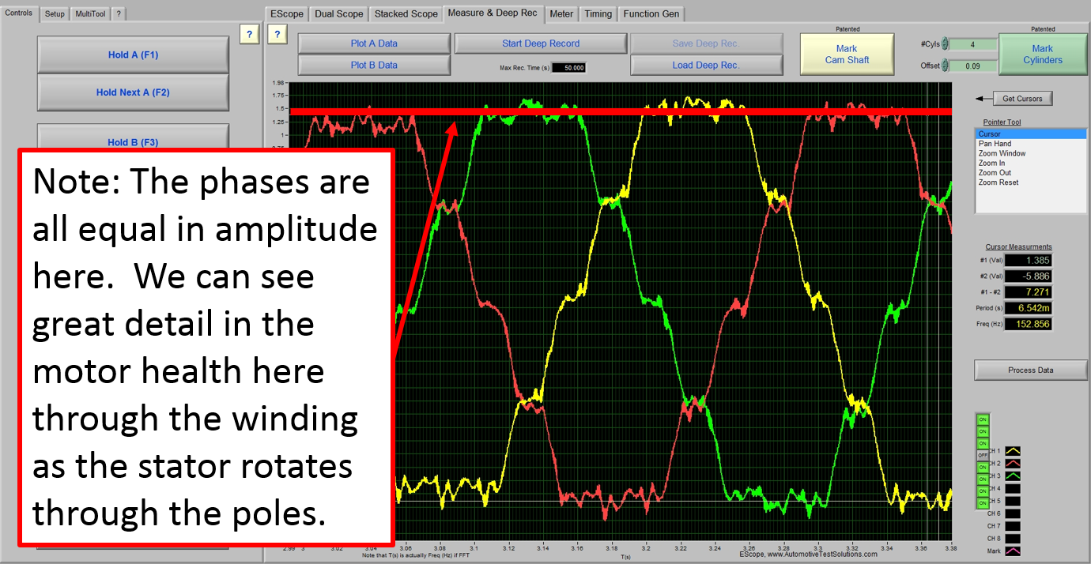Switch to the Stacked Scope tab

pos(406,13)
